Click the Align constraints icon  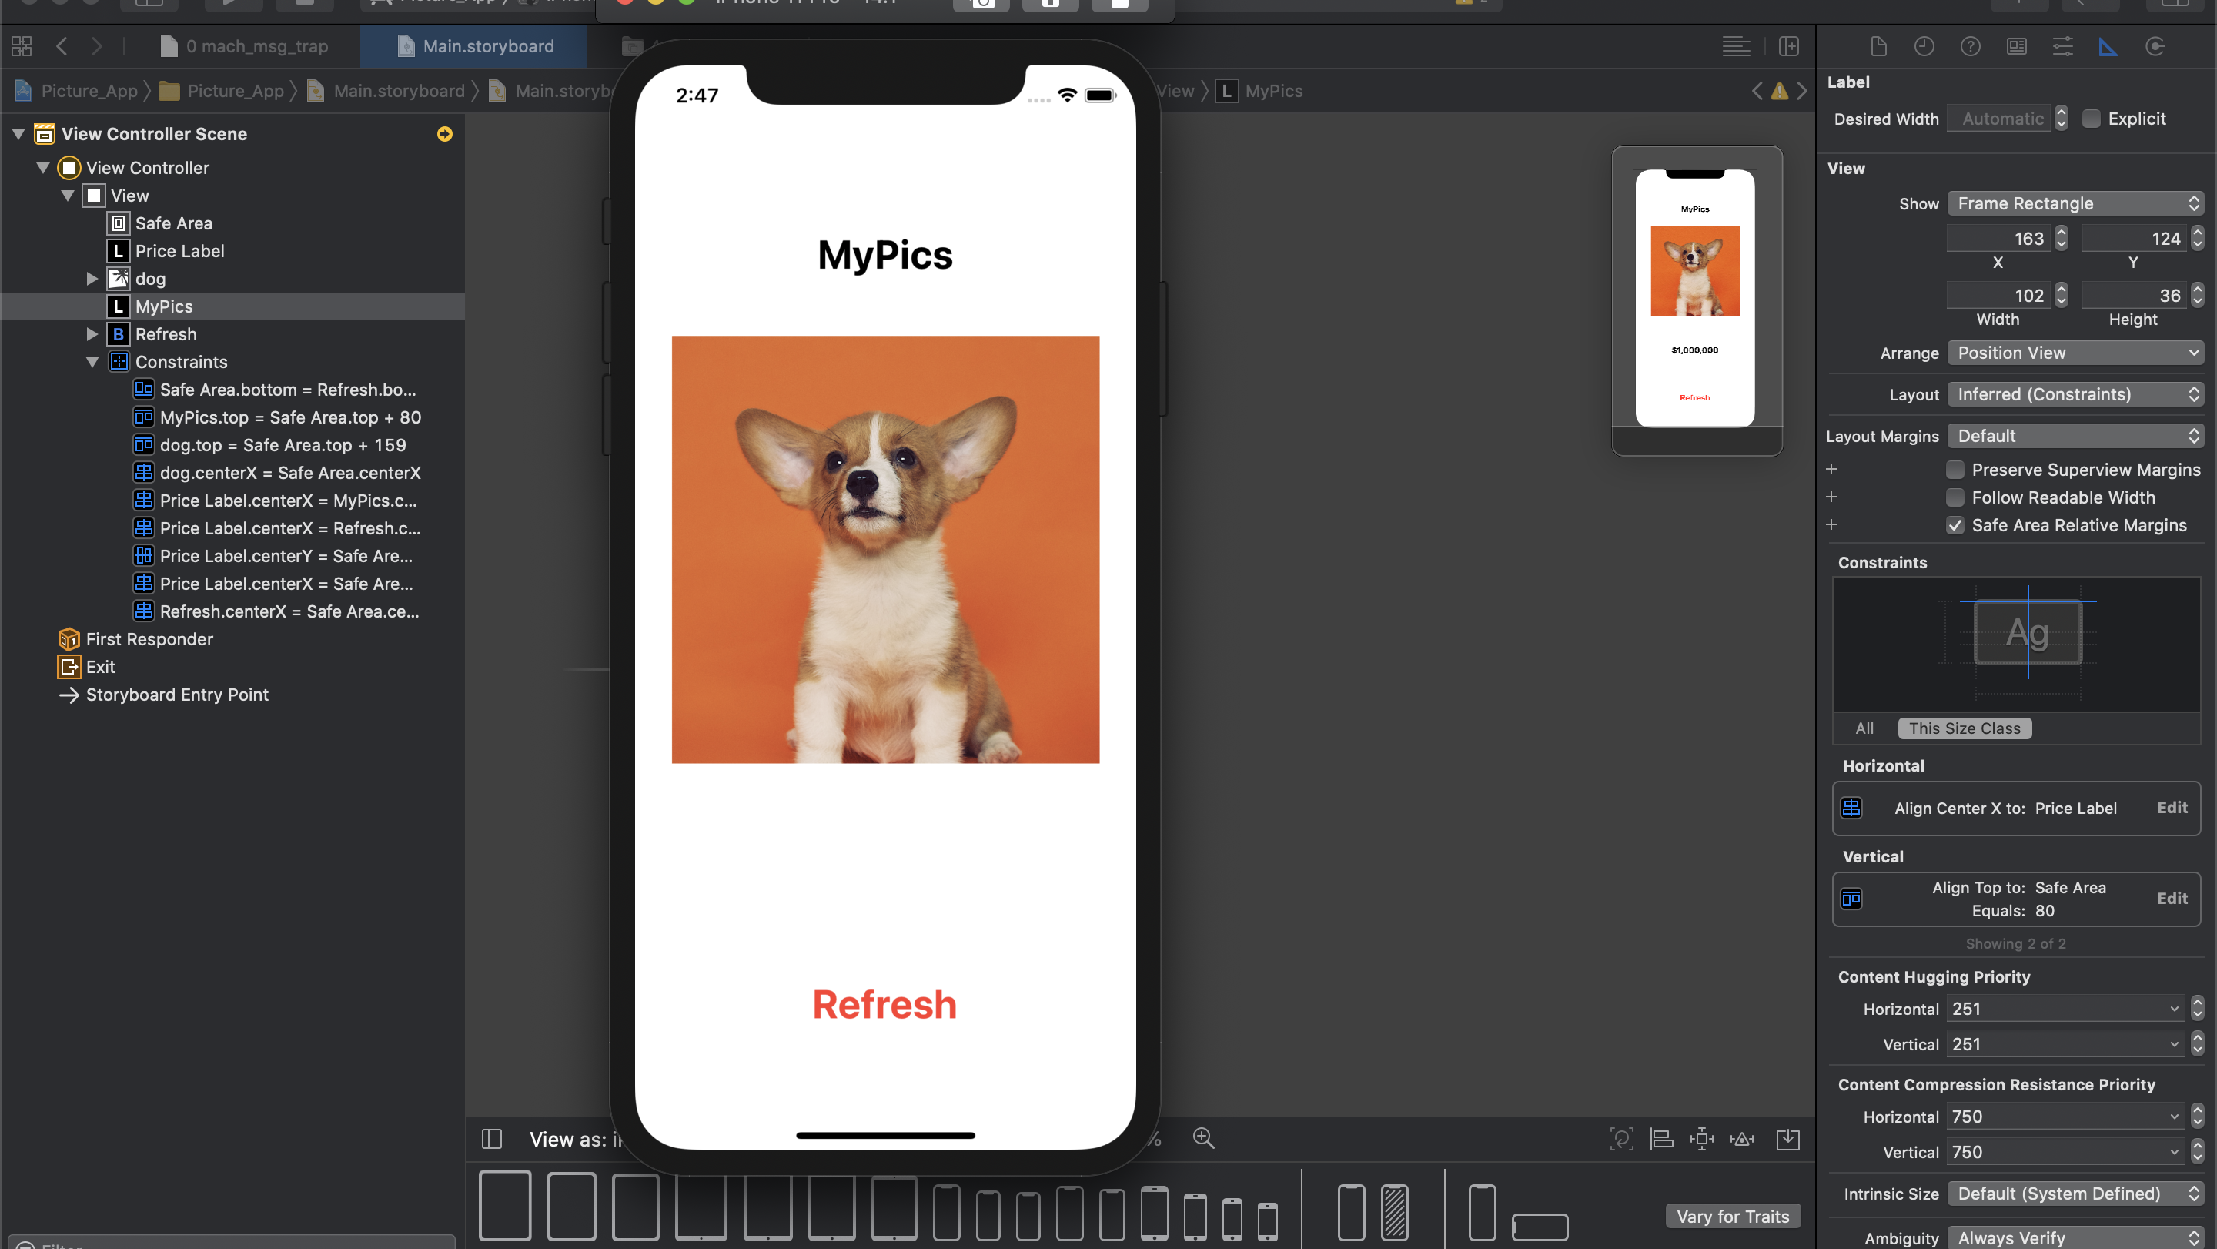pos(1661,1139)
